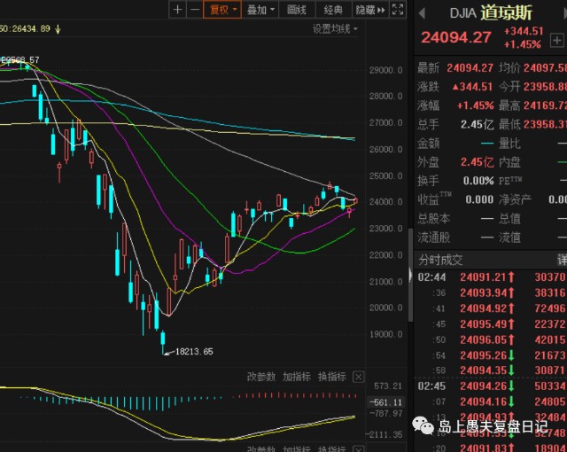Click the 分时成交 section header
Image resolution: width=567 pixels, height=452 pixels.
tap(440, 260)
